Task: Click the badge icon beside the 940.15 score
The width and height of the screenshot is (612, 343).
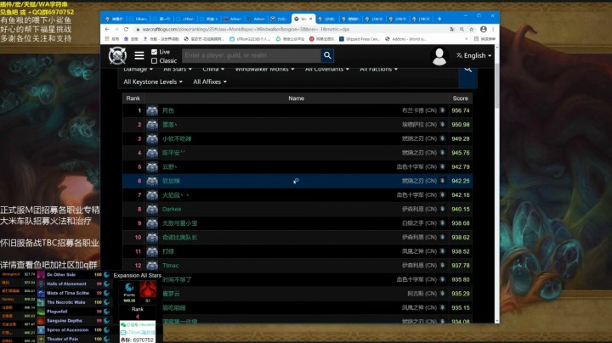Action: click(x=442, y=209)
